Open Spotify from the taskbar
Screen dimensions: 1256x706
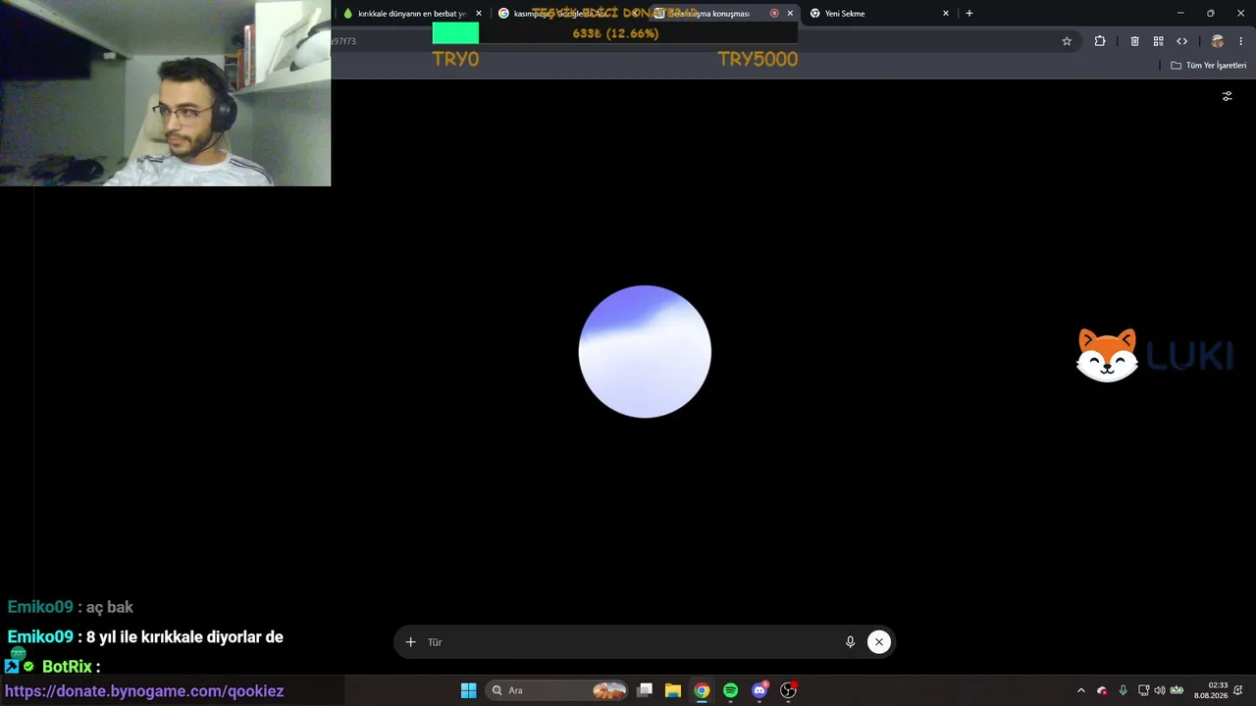coord(730,690)
